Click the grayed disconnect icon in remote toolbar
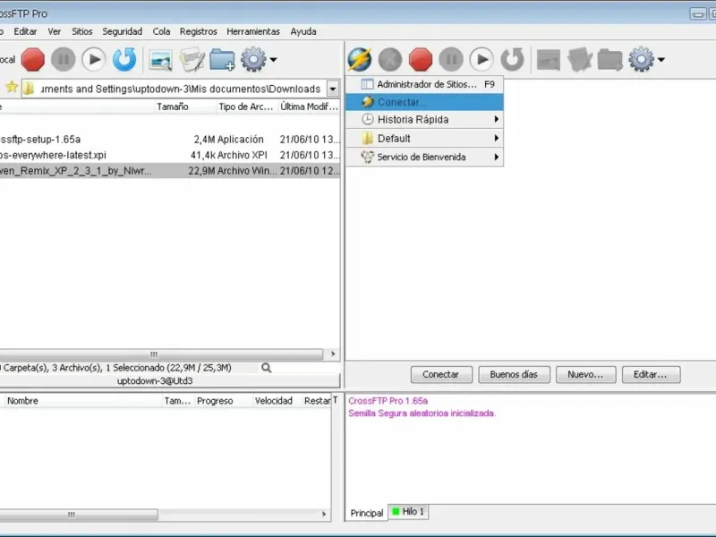 [x=390, y=59]
